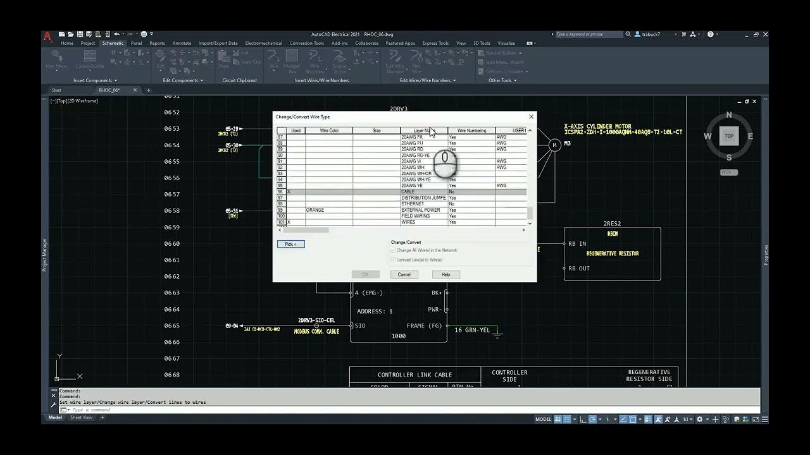Click the New drawing icon in quick access toolbar
This screenshot has width=810, height=455.
coord(62,34)
